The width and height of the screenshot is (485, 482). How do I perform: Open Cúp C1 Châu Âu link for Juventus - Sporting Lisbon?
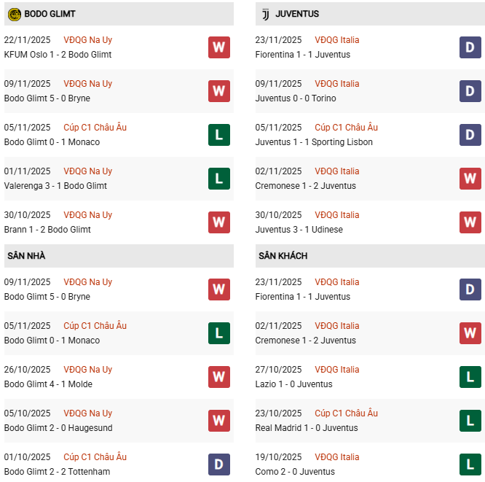tap(345, 128)
